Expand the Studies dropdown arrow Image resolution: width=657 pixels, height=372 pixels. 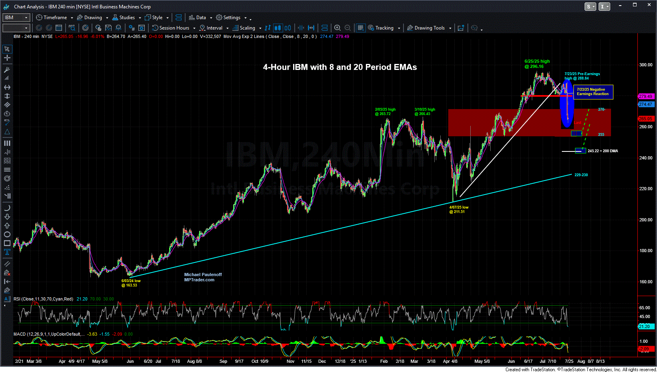[140, 18]
